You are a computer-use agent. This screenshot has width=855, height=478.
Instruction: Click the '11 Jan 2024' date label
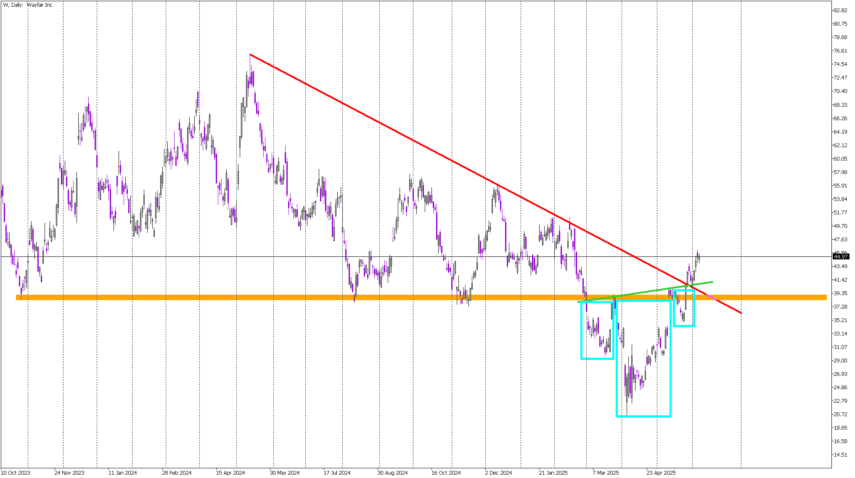(122, 473)
